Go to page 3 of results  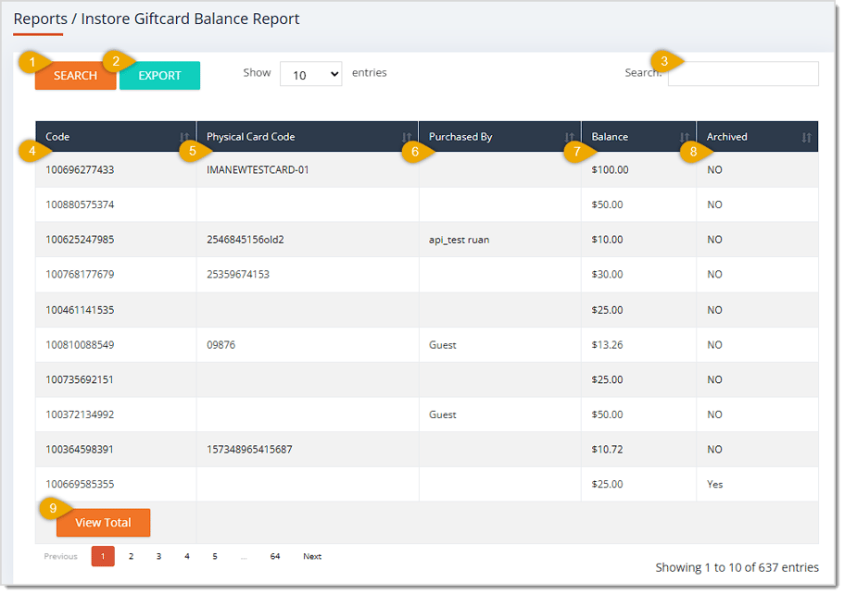pyautogui.click(x=158, y=556)
